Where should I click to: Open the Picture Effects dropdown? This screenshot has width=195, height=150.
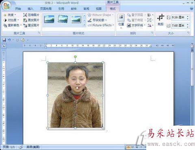pos(101,25)
